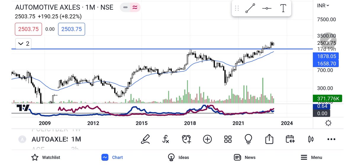The height and width of the screenshot is (165, 355).
Task: Toggle the pink approx-equal indicator pill
Action: point(135,8)
